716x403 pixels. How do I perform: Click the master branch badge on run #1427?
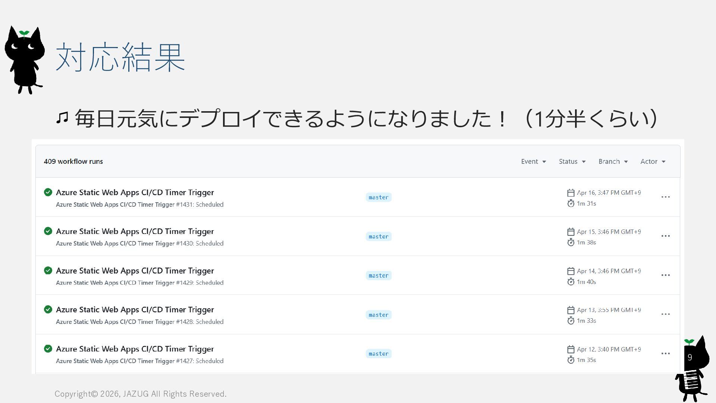pos(379,354)
